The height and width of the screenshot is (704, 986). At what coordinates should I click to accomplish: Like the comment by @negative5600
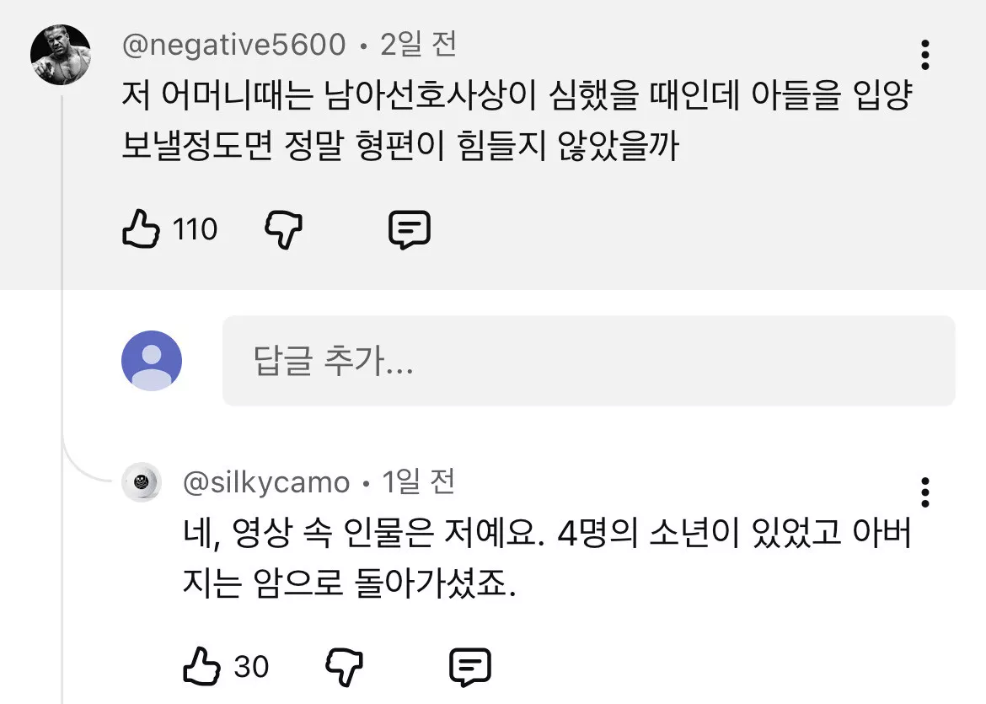(x=141, y=228)
